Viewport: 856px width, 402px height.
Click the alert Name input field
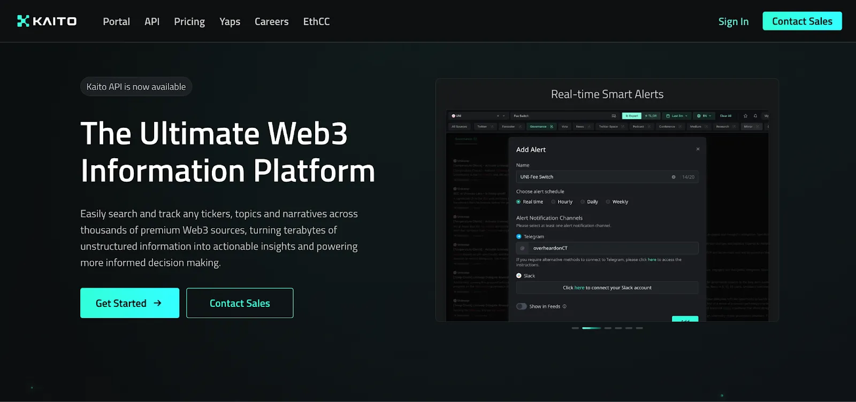point(607,177)
